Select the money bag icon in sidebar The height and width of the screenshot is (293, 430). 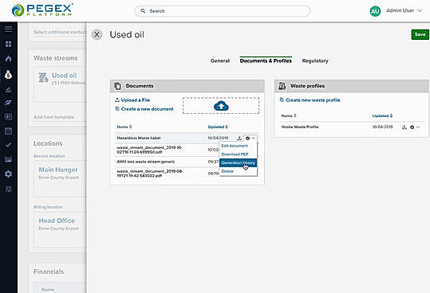(8, 74)
